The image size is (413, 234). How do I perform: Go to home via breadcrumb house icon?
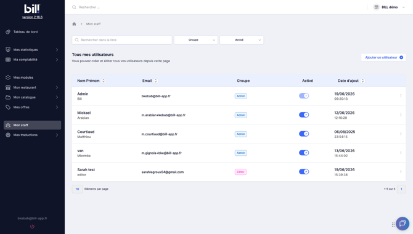74,24
